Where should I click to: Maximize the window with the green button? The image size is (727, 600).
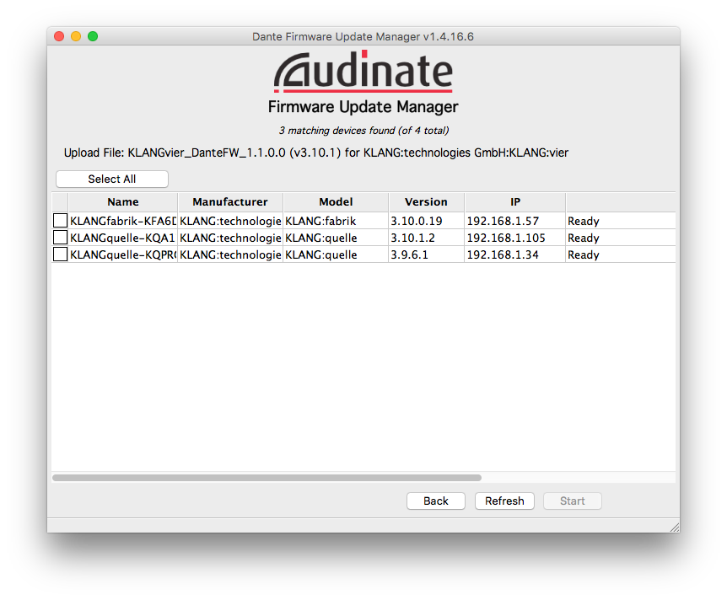click(93, 36)
